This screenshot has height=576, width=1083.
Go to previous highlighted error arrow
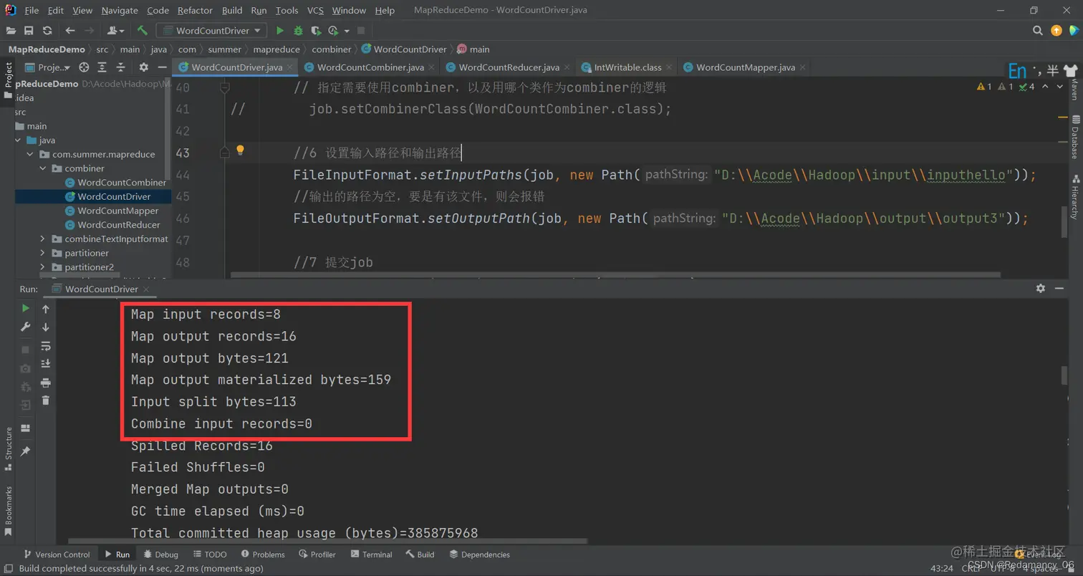coord(1044,87)
